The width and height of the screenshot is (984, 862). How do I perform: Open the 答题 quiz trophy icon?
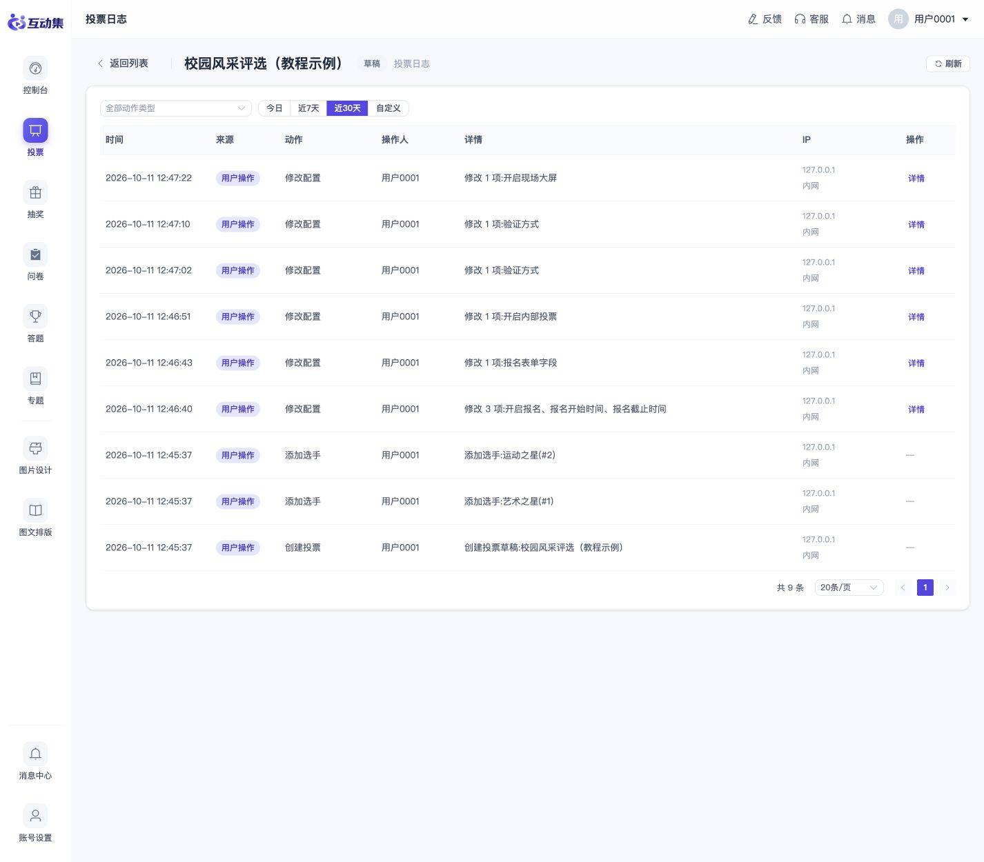[x=35, y=317]
